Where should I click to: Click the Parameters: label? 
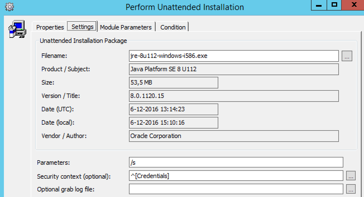[53, 162]
